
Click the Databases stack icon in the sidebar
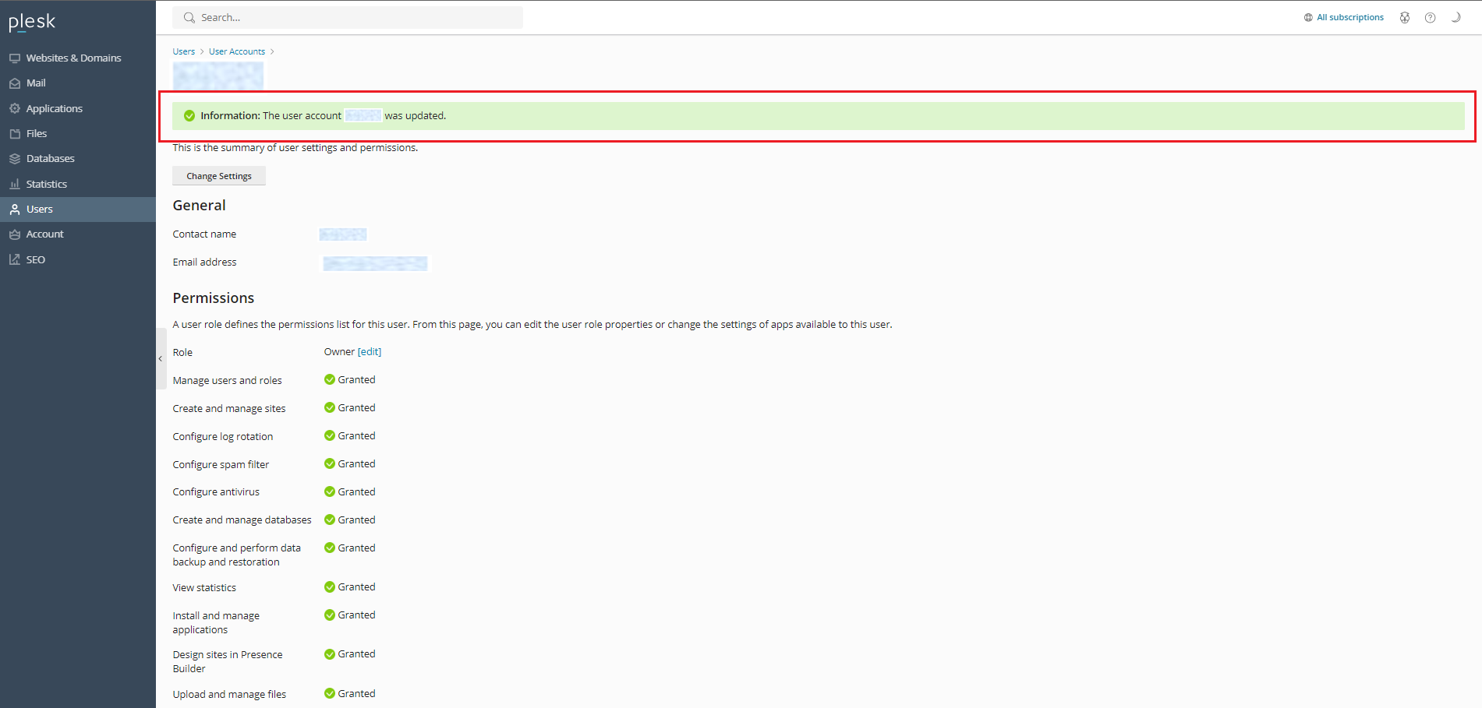point(15,159)
